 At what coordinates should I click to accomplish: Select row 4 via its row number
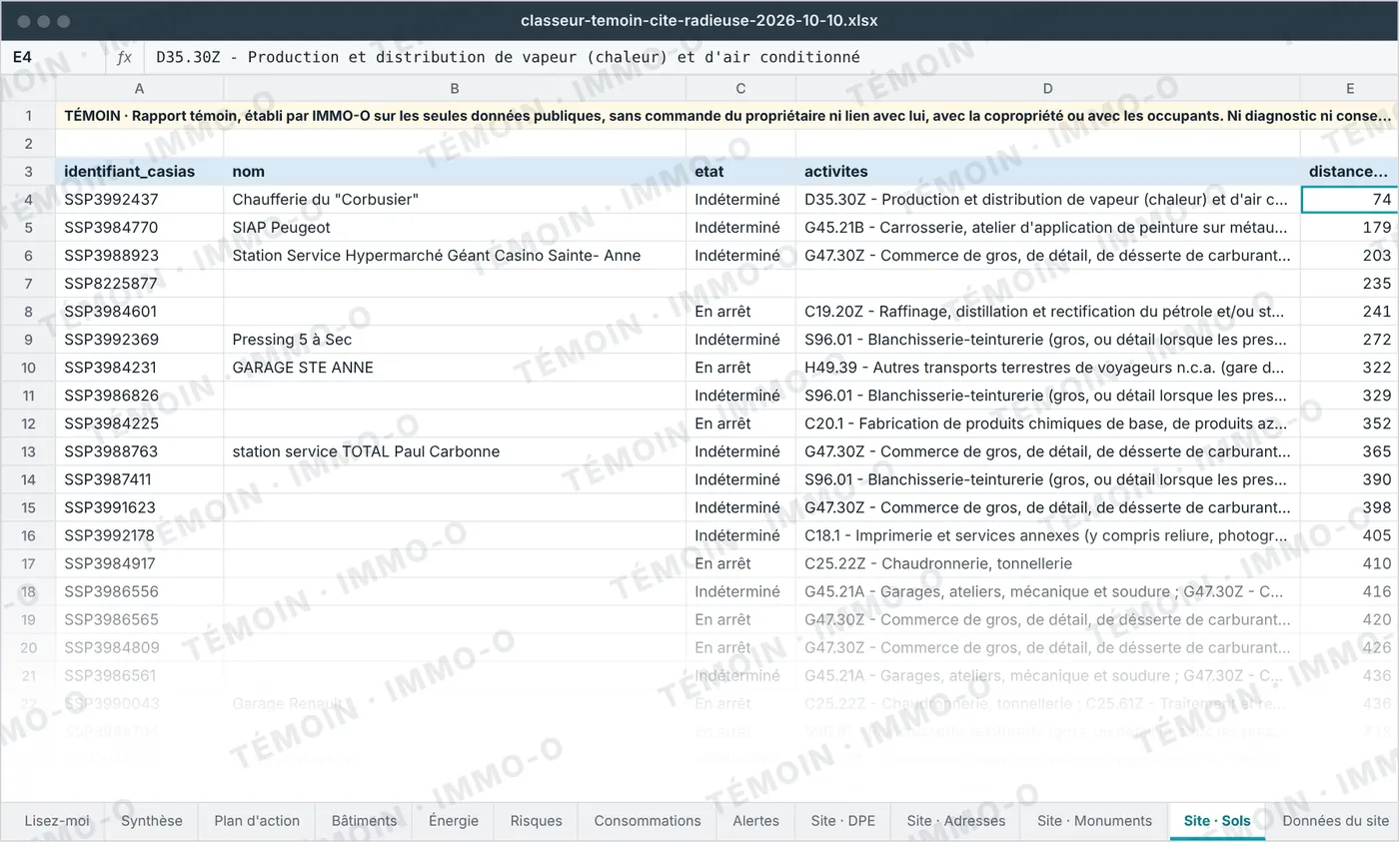[28, 200]
